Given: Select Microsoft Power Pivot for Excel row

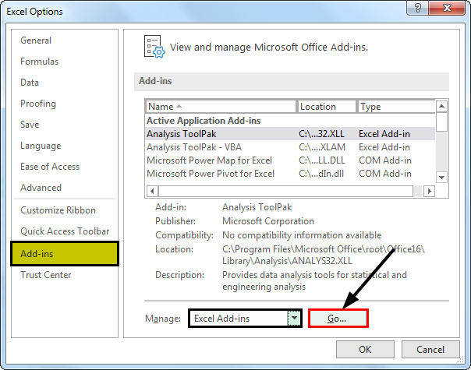Looking at the screenshot, I should (x=290, y=174).
